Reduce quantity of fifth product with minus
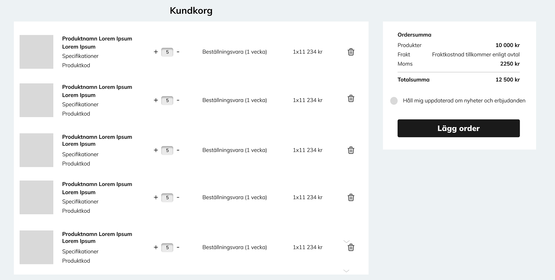The width and height of the screenshot is (555, 280). tap(178, 247)
